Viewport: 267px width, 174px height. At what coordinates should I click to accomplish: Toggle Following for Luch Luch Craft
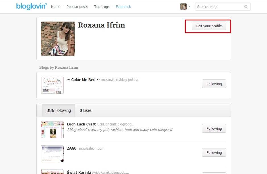pos(214,128)
